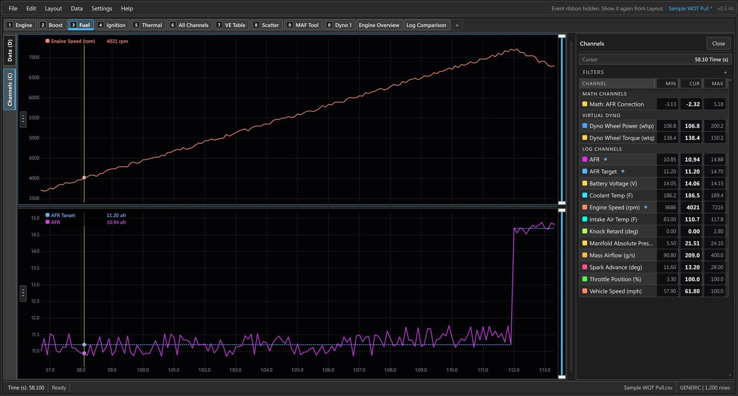Click the Sample WOT Pull.csv status entry
Viewport: 738px width, 396px height.
(x=648, y=388)
